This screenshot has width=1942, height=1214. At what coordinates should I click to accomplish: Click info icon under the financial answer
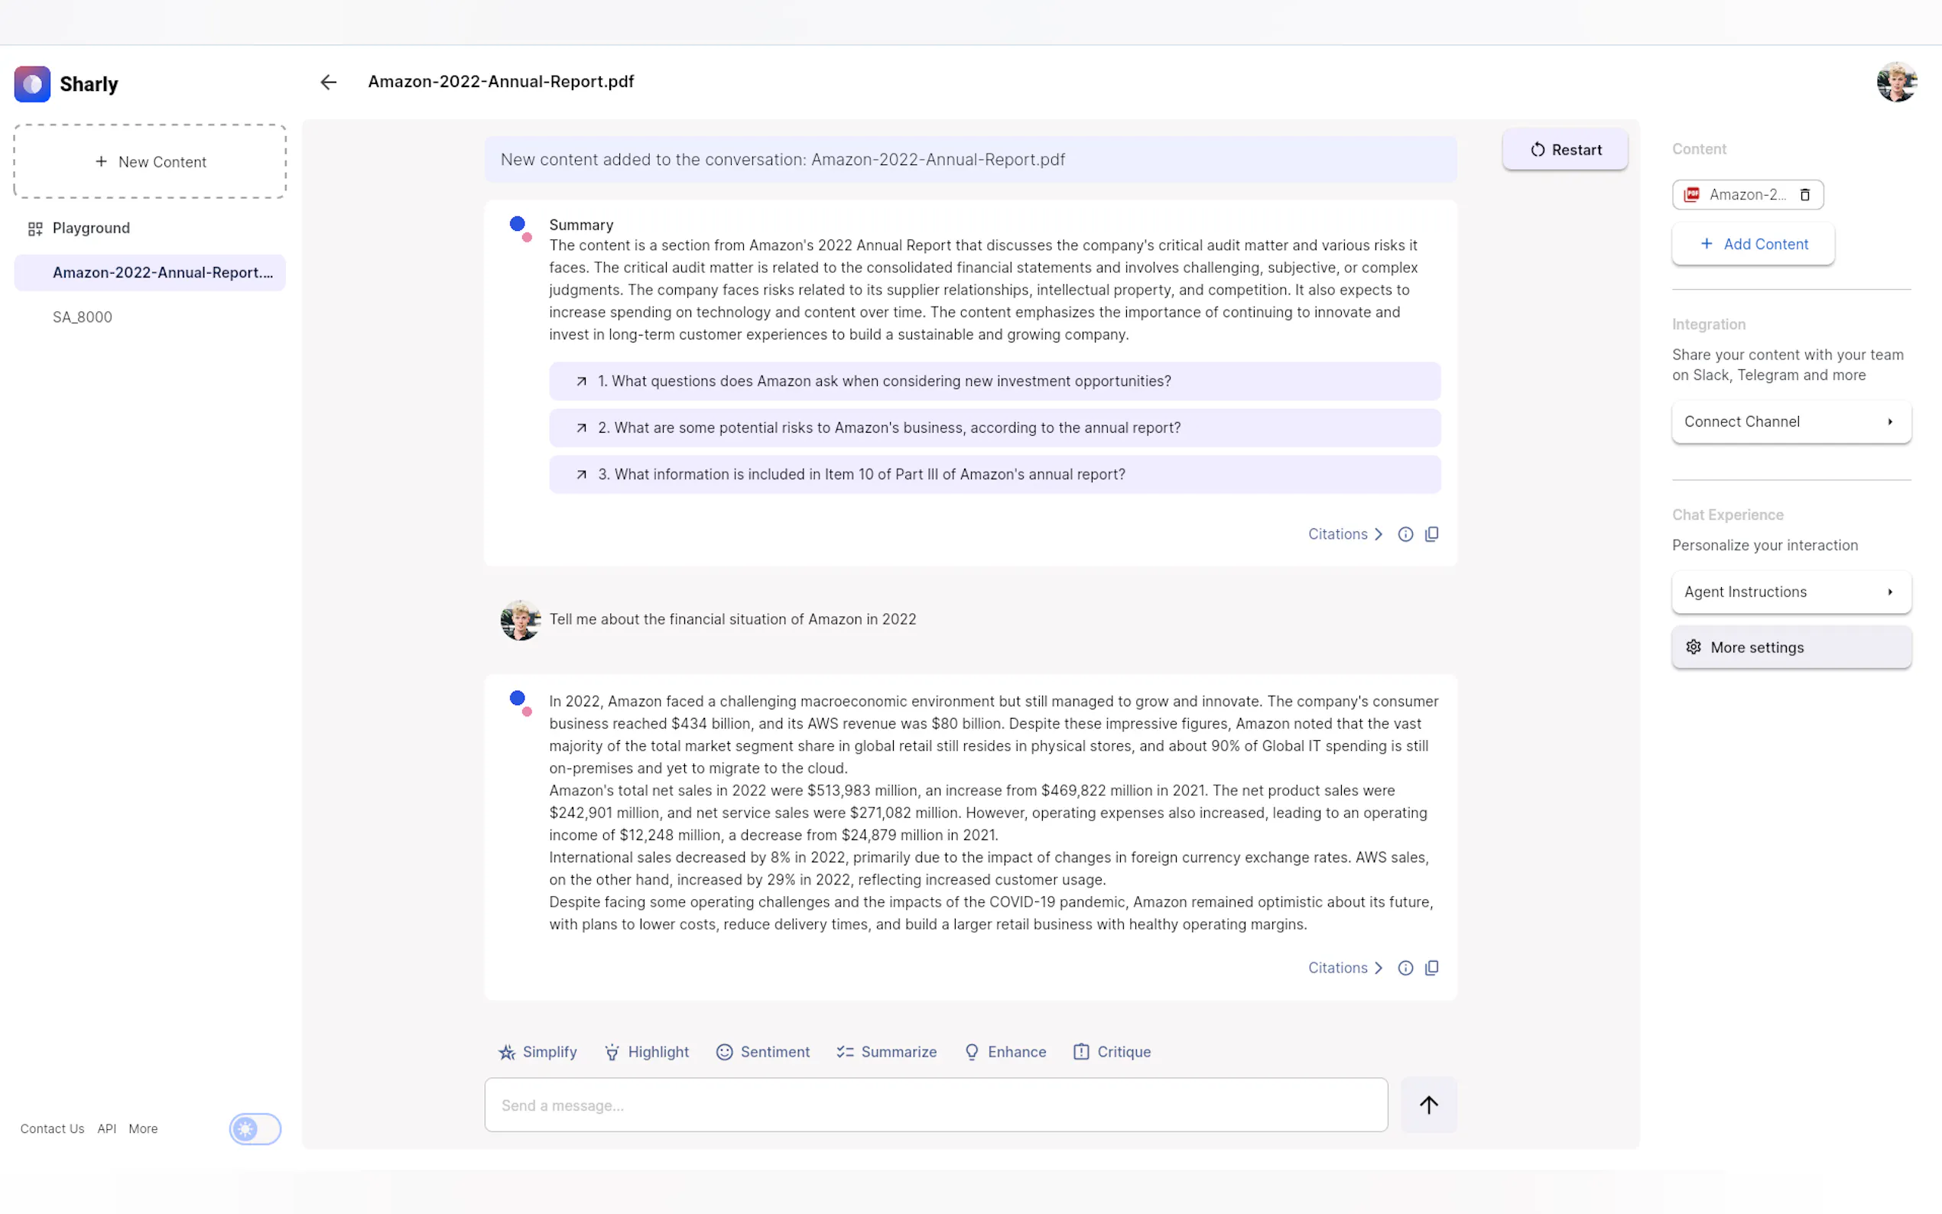coord(1405,969)
